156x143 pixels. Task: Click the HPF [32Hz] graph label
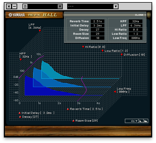coord(26,55)
